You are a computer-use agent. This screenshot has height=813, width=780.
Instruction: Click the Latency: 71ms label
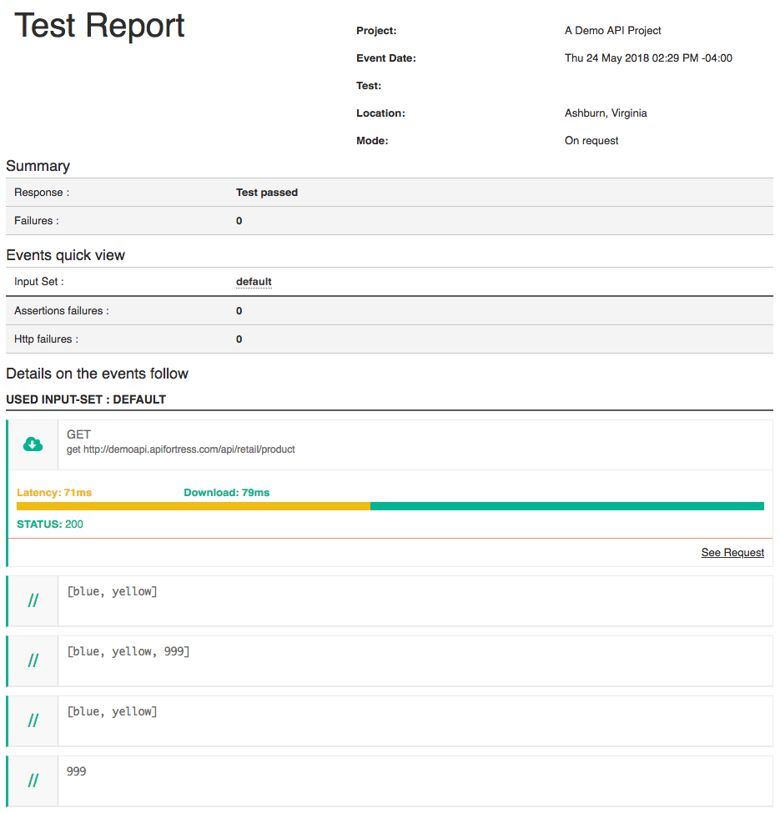(x=54, y=493)
